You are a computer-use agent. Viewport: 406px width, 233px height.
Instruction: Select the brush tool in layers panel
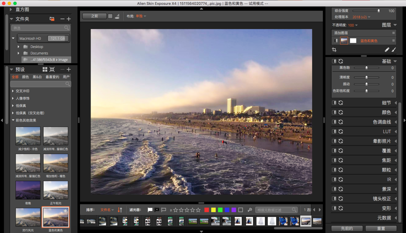(394, 50)
